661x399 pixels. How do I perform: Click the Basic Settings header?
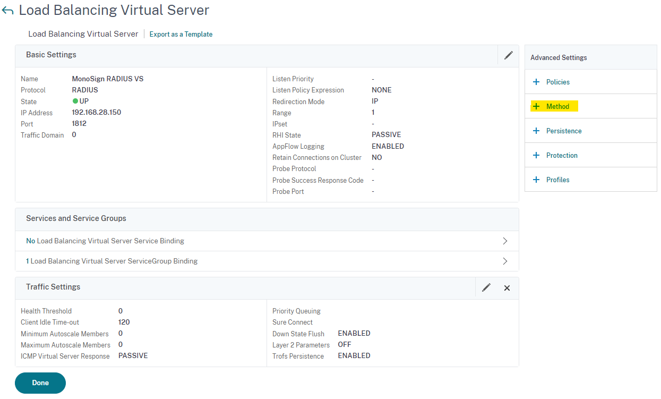tap(51, 55)
